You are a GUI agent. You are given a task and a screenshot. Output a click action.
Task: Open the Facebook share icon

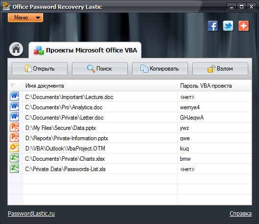pyautogui.click(x=213, y=26)
